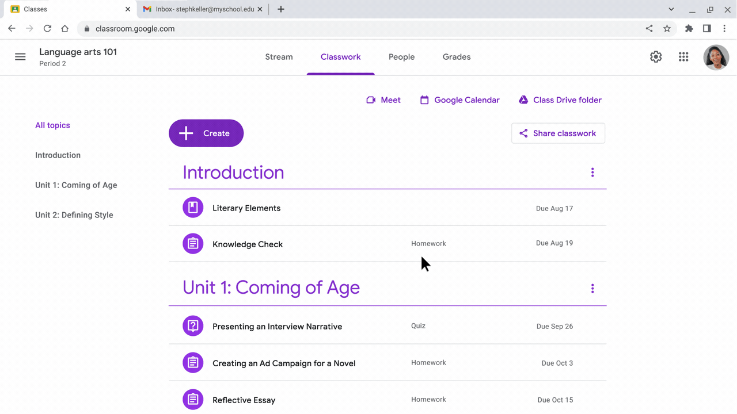The height and width of the screenshot is (414, 737).
Task: Open the Grades tab
Action: (457, 57)
